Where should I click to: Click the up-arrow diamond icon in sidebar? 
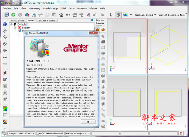[x=5, y=31]
